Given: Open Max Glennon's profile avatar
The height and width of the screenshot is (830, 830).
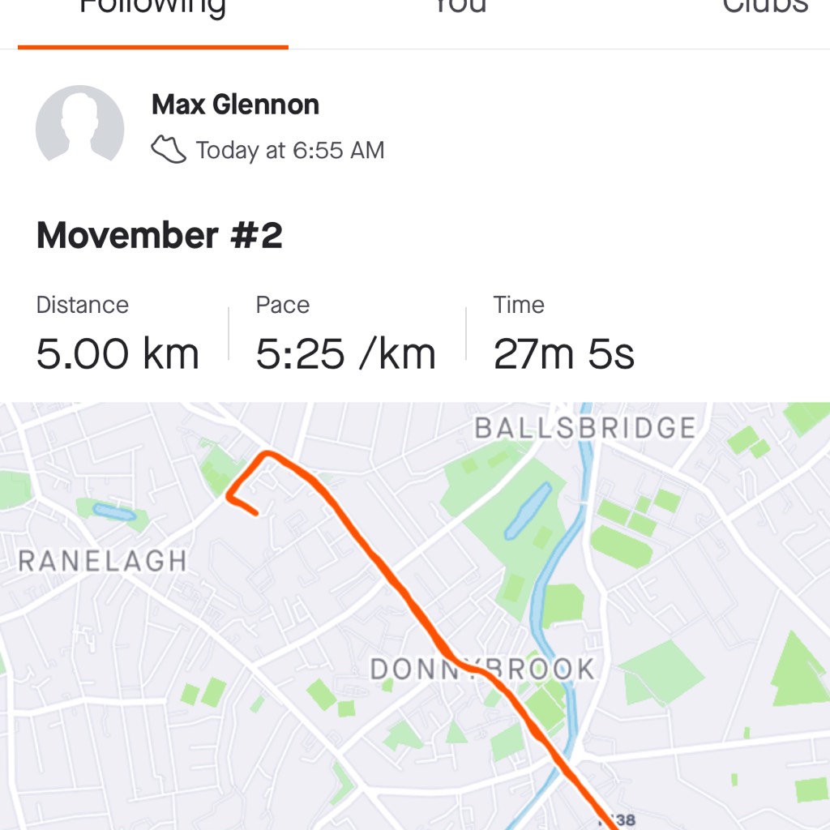Looking at the screenshot, I should tap(80, 126).
